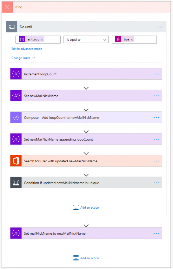Remove the true expression token
173x269 pixels.
click(132, 40)
